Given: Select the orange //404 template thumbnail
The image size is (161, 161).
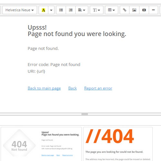Looking at the screenshot, I should coord(118,144).
